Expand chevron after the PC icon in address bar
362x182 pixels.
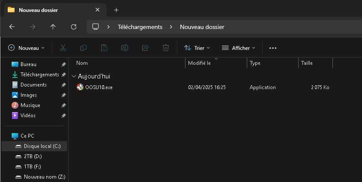tap(108, 27)
